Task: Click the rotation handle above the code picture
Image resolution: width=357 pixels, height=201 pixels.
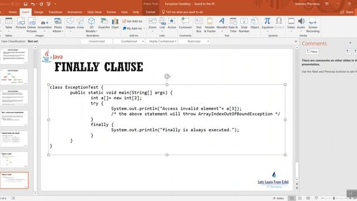Action: pyautogui.click(x=167, y=76)
